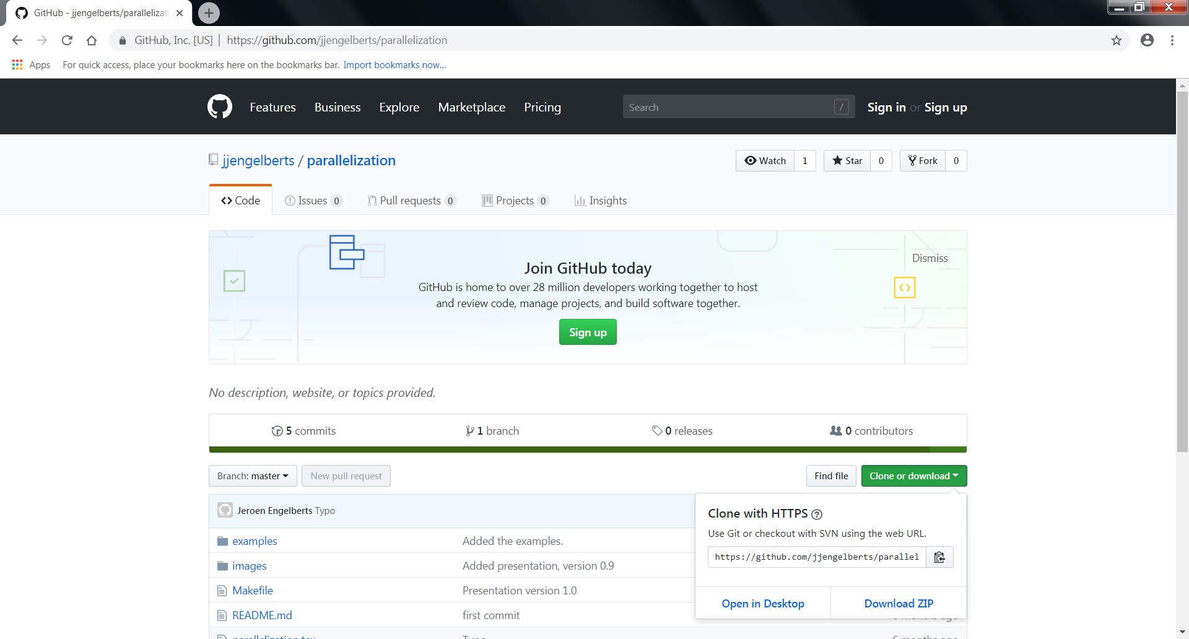Bookmark this page with the star icon
The width and height of the screenshot is (1189, 639).
coord(1117,40)
